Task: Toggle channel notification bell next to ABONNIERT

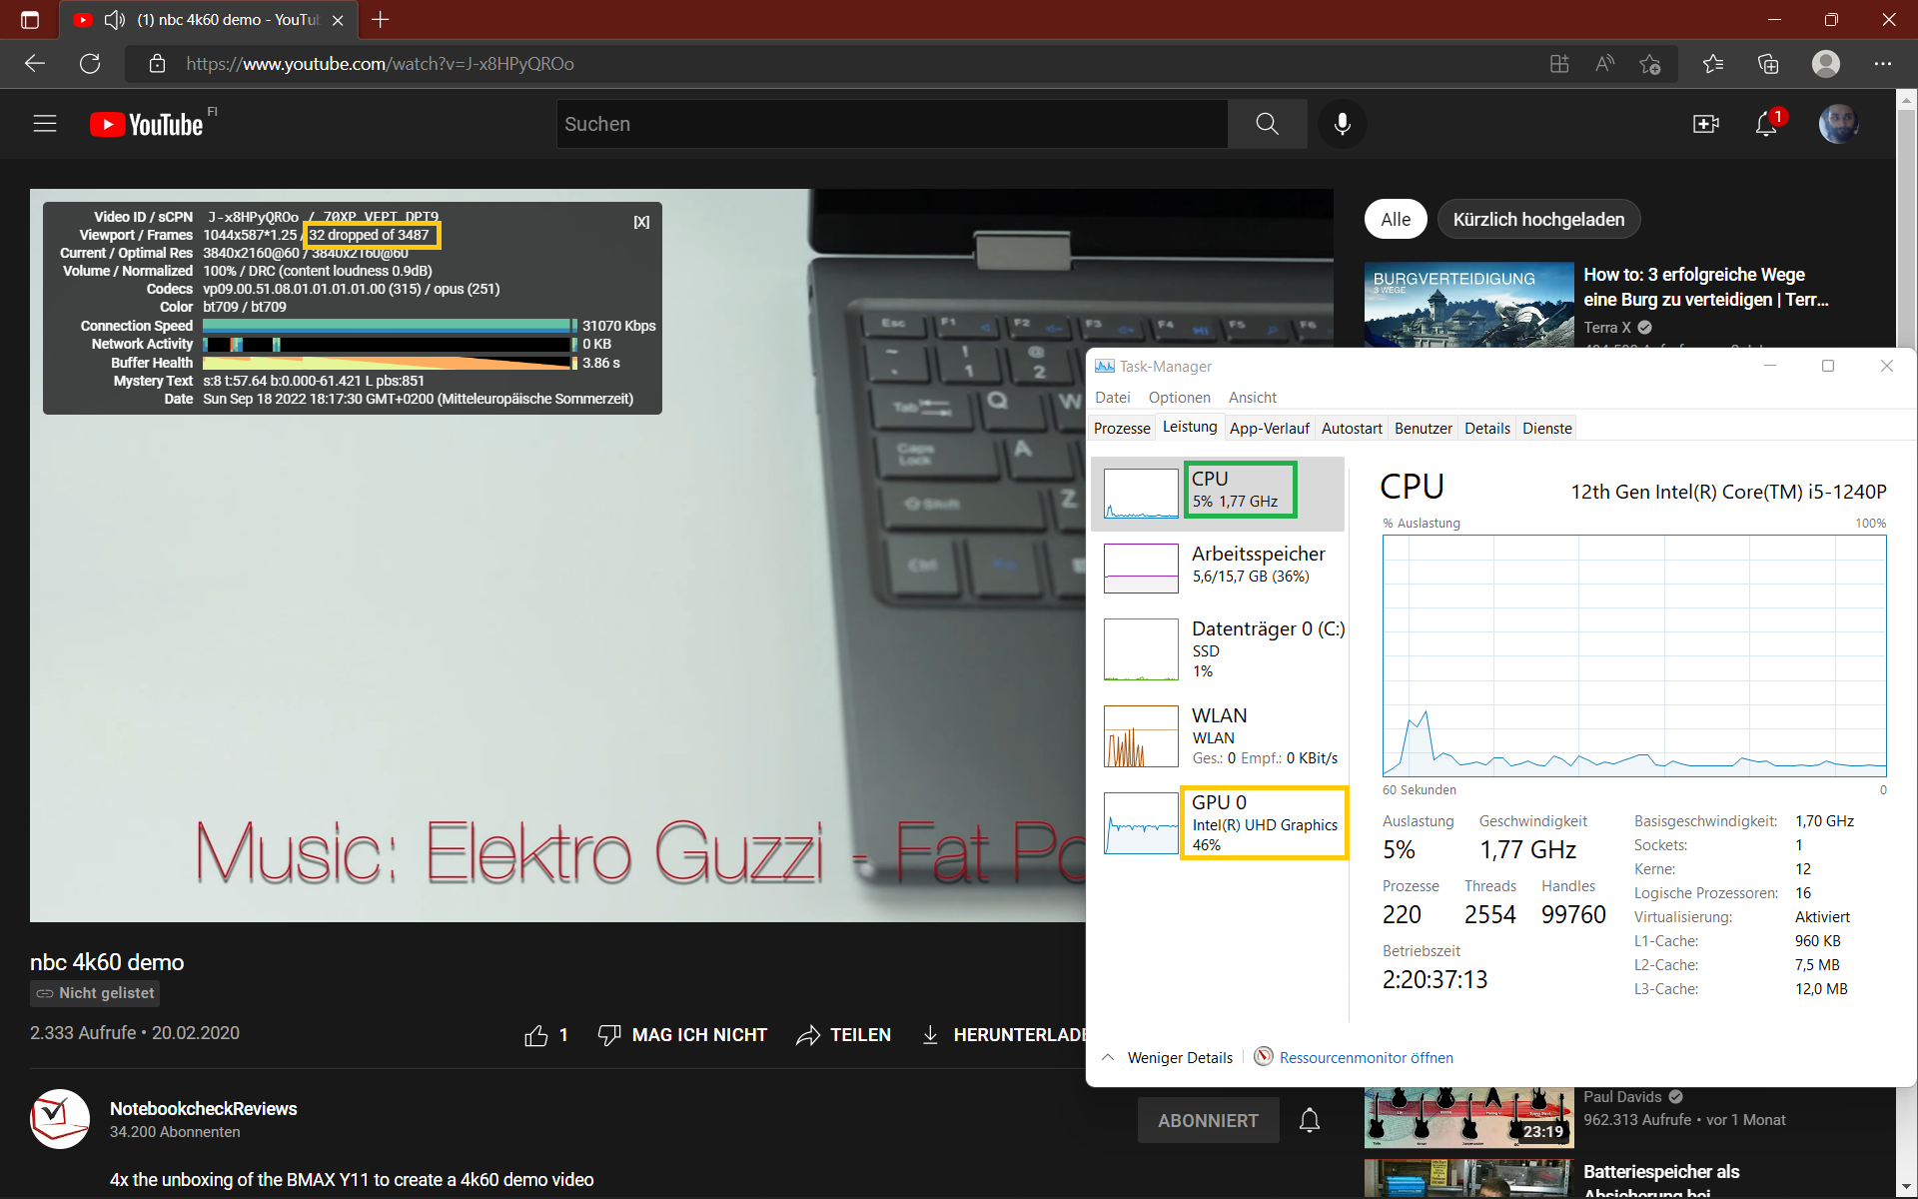Action: [x=1310, y=1120]
